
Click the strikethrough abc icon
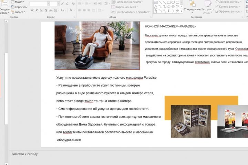point(52,10)
